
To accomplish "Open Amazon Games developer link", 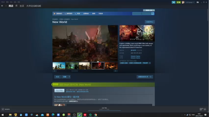I will (135, 56).
